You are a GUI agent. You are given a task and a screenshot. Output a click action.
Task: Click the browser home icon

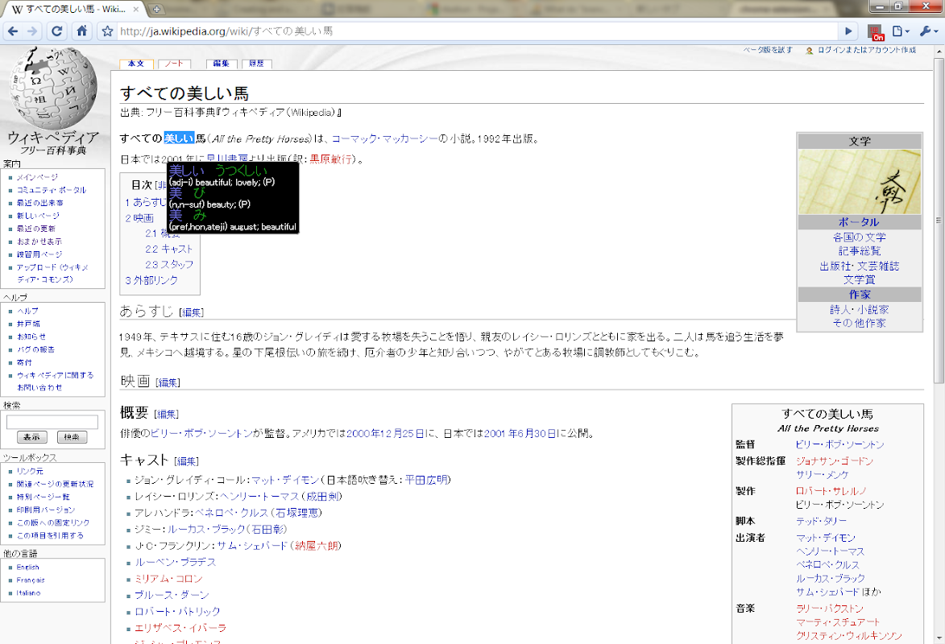(x=82, y=32)
